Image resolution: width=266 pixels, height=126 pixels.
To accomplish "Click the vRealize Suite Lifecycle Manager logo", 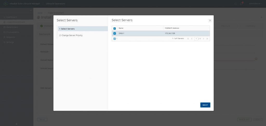I will coord(6,4).
